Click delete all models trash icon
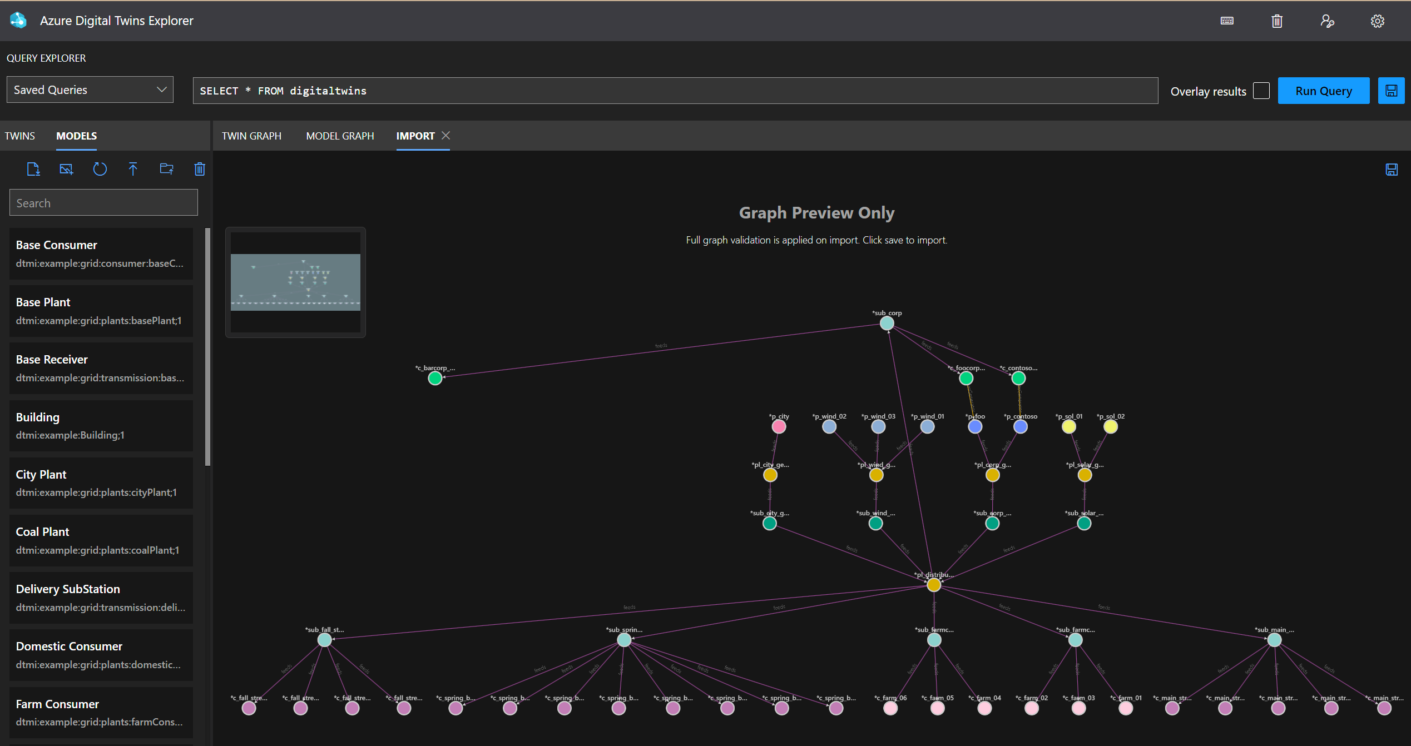The width and height of the screenshot is (1411, 746). tap(200, 169)
